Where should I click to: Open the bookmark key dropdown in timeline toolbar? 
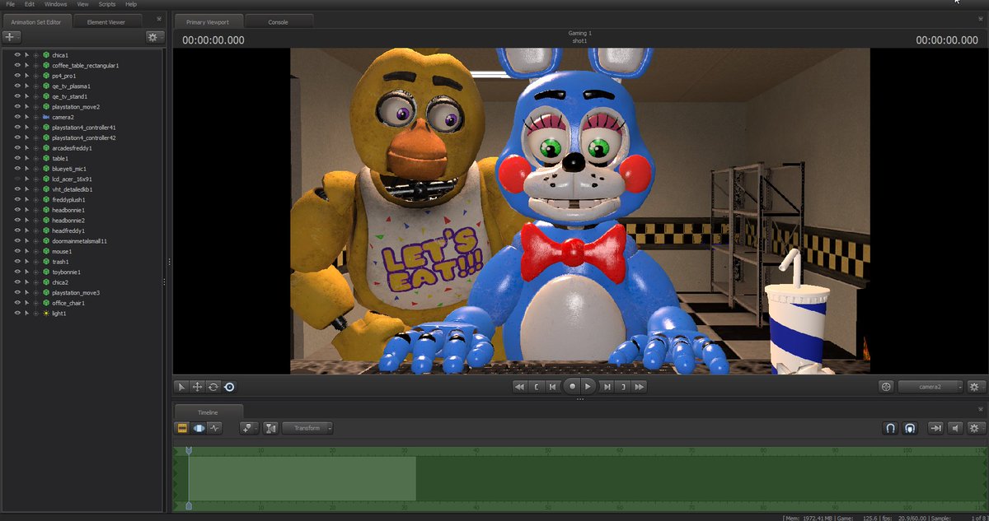(x=249, y=428)
